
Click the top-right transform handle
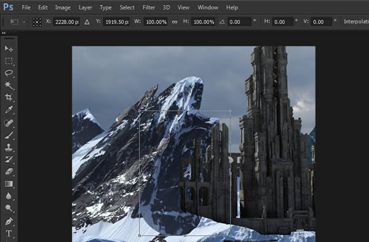coord(230,111)
